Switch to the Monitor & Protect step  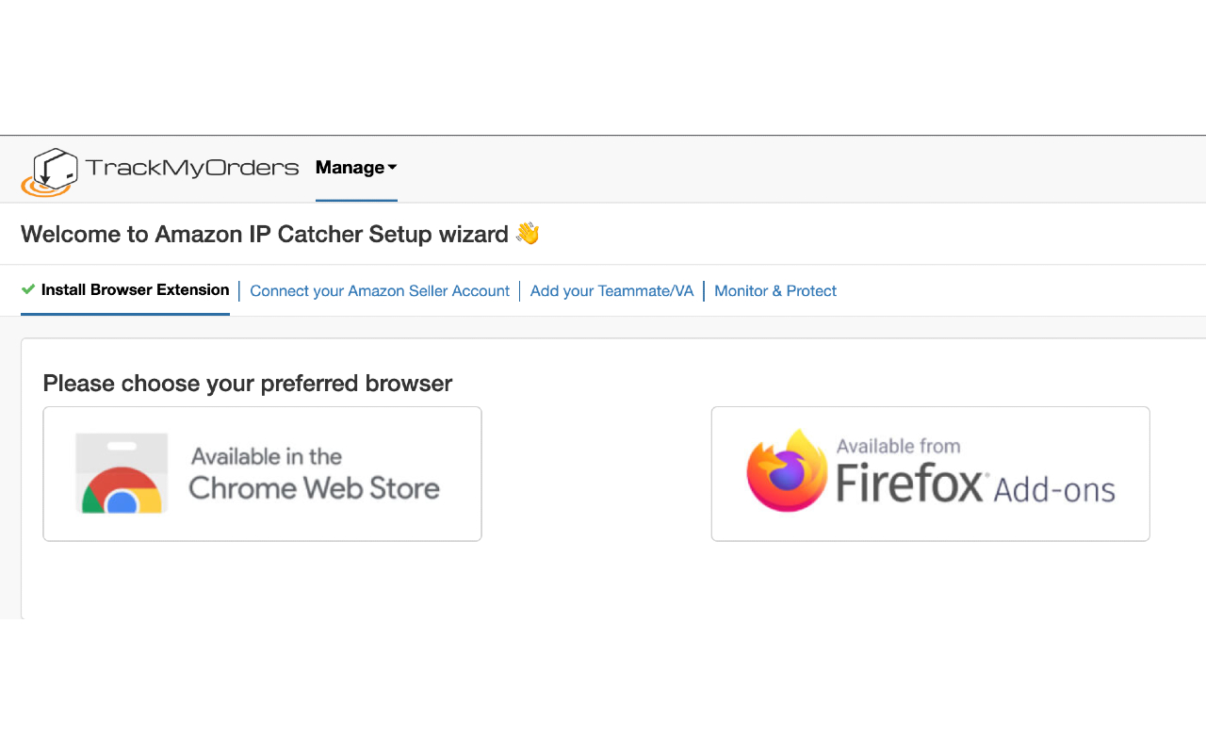coord(775,291)
